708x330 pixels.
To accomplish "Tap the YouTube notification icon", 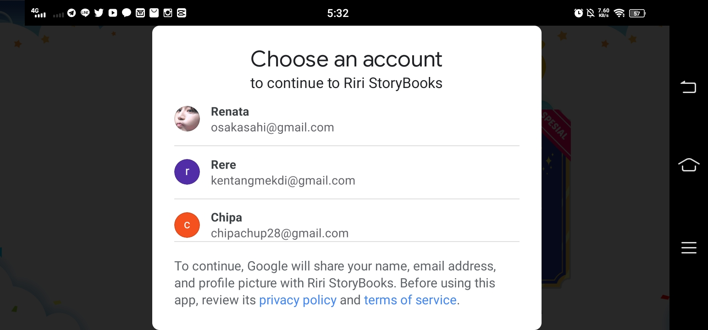I will point(113,13).
